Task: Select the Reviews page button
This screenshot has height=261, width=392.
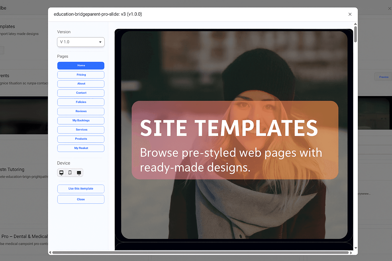Action: click(81, 111)
